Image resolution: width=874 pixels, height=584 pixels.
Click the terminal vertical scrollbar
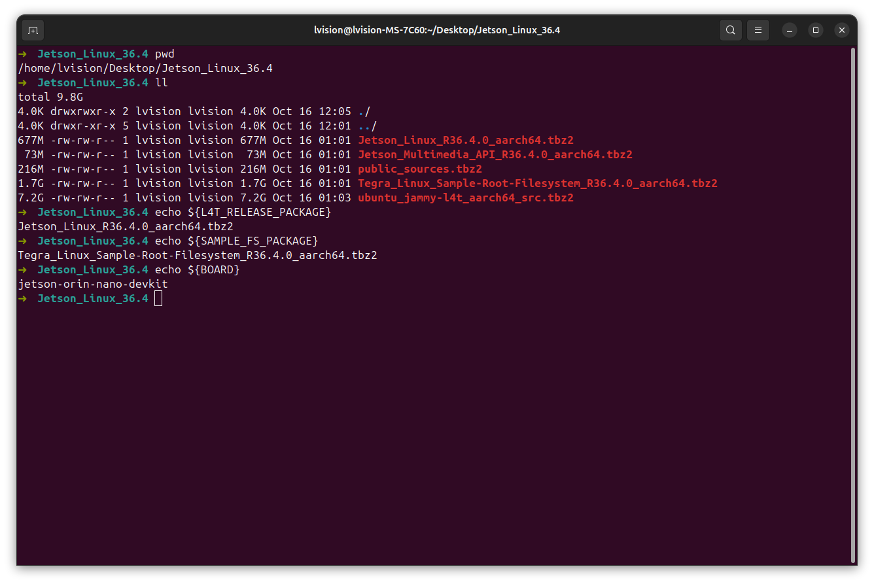coord(853,305)
